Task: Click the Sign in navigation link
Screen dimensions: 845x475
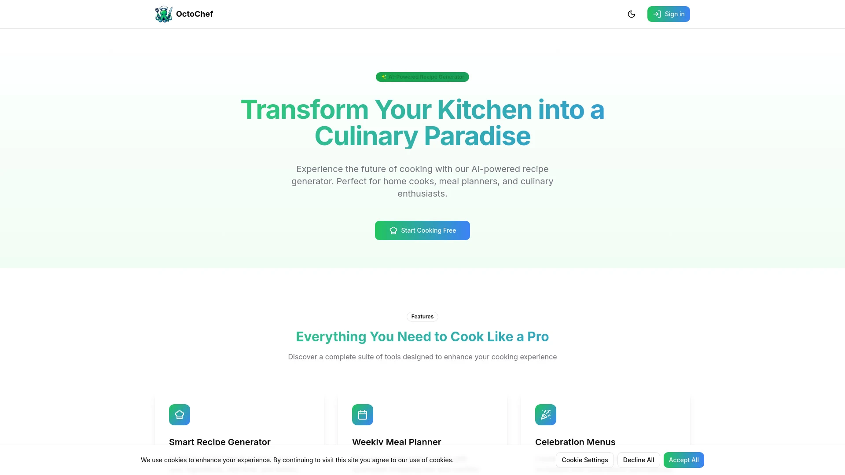Action: (x=669, y=14)
